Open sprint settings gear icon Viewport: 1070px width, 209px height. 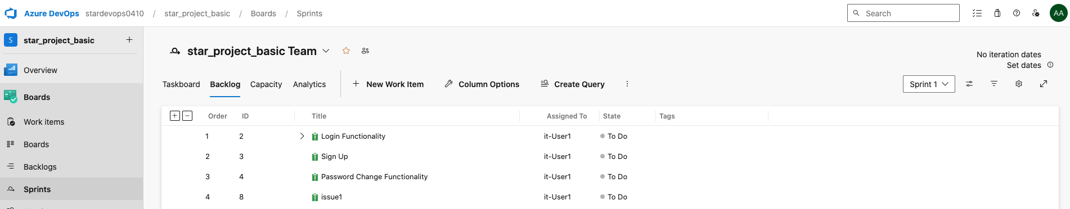click(x=1019, y=84)
